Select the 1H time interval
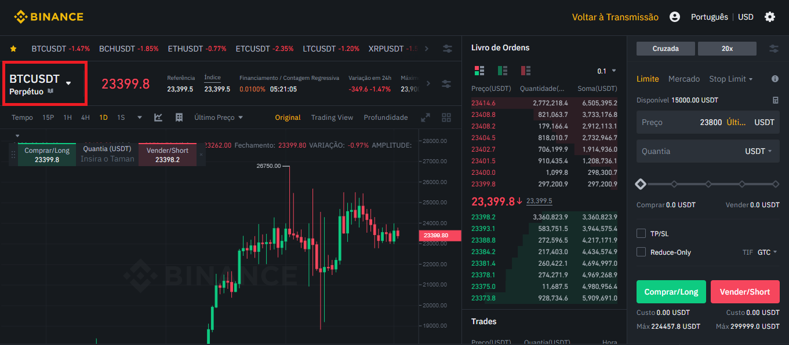Screen dimensions: 789x345 [68, 118]
